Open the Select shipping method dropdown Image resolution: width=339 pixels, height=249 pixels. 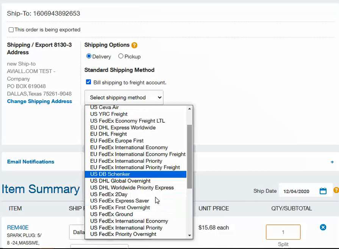(124, 97)
